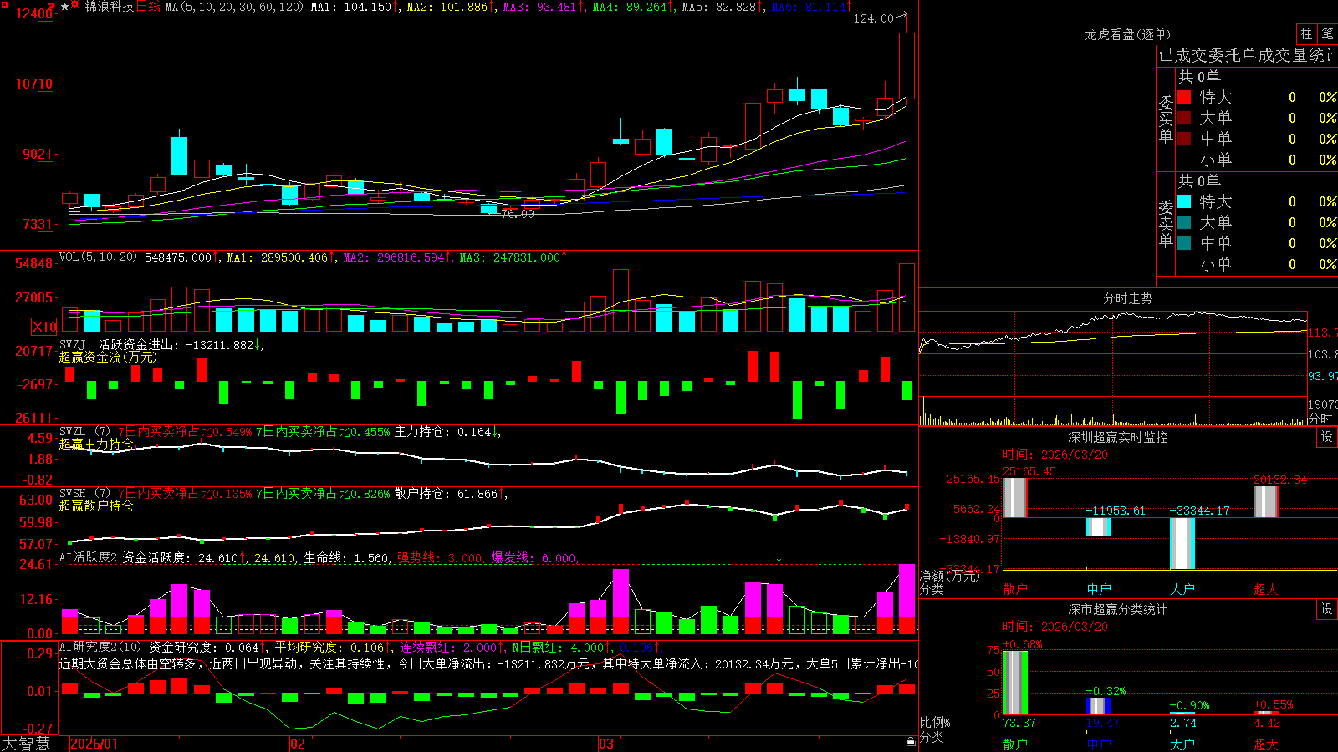The image size is (1338, 752).
Task: Click the 爆发线: 6.000 label
Action: [x=534, y=557]
